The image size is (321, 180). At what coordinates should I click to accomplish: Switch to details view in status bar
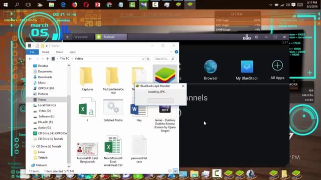170,171
